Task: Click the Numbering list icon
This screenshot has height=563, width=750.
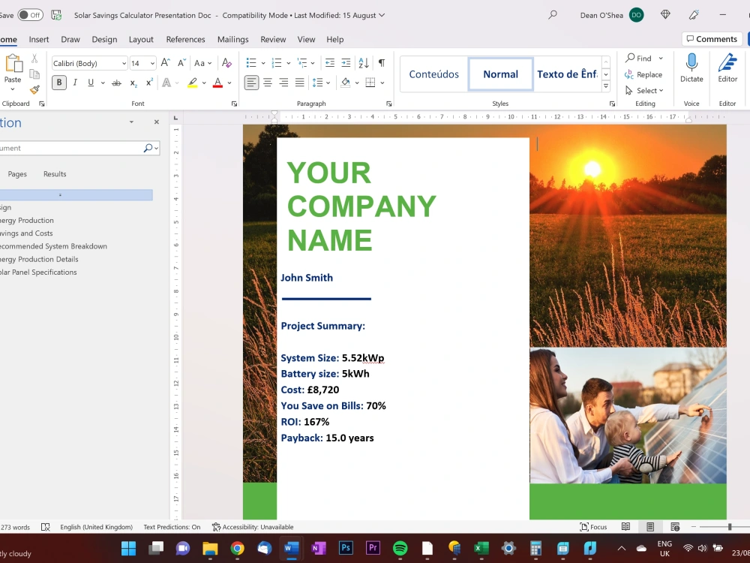Action: [277, 63]
